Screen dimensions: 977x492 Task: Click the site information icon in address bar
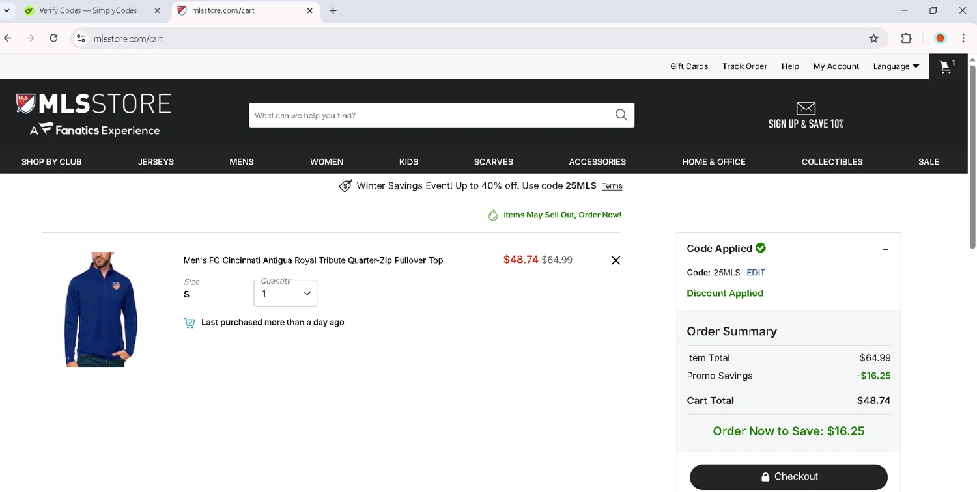81,38
